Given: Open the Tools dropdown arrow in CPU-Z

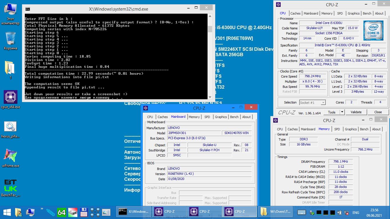Looking at the screenshot, I should point(342,112).
